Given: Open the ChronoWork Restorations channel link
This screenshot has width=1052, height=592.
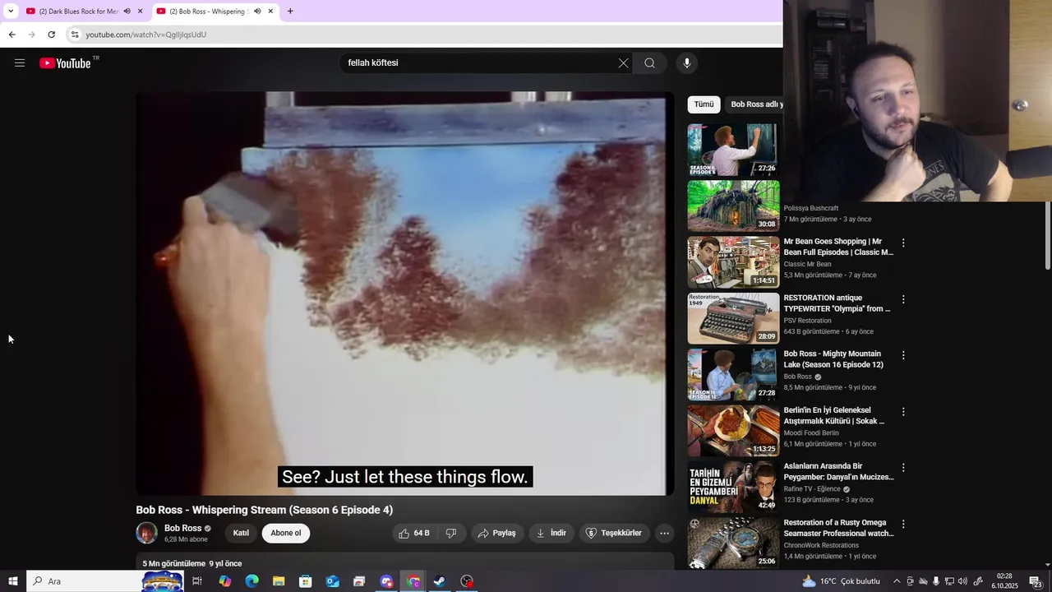Looking at the screenshot, I should 821,545.
